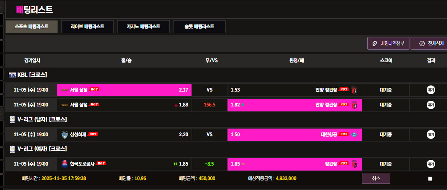Viewport: 447px width, 190px height.
Task: Click 한국도로공사 team emblem icon
Action: tap(64, 164)
